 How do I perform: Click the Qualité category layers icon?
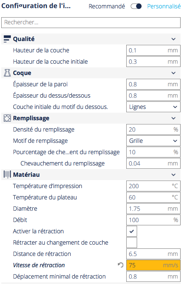(x=7, y=39)
